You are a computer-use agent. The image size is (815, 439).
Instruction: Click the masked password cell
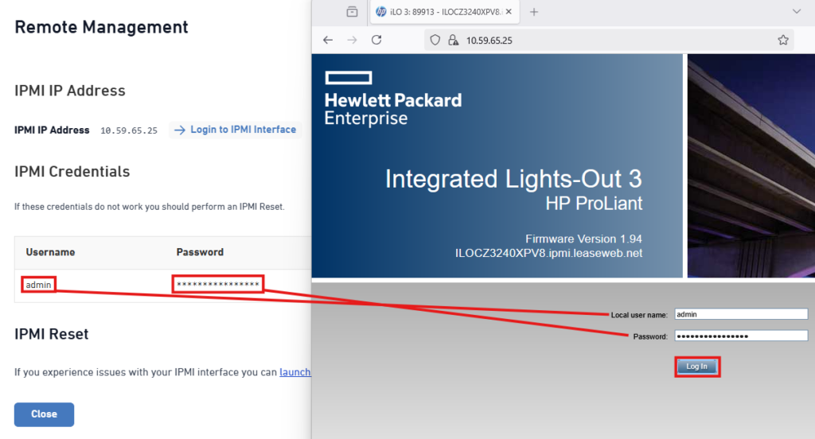(x=218, y=284)
